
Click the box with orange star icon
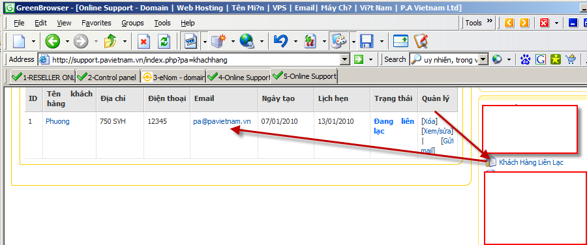pos(219,41)
